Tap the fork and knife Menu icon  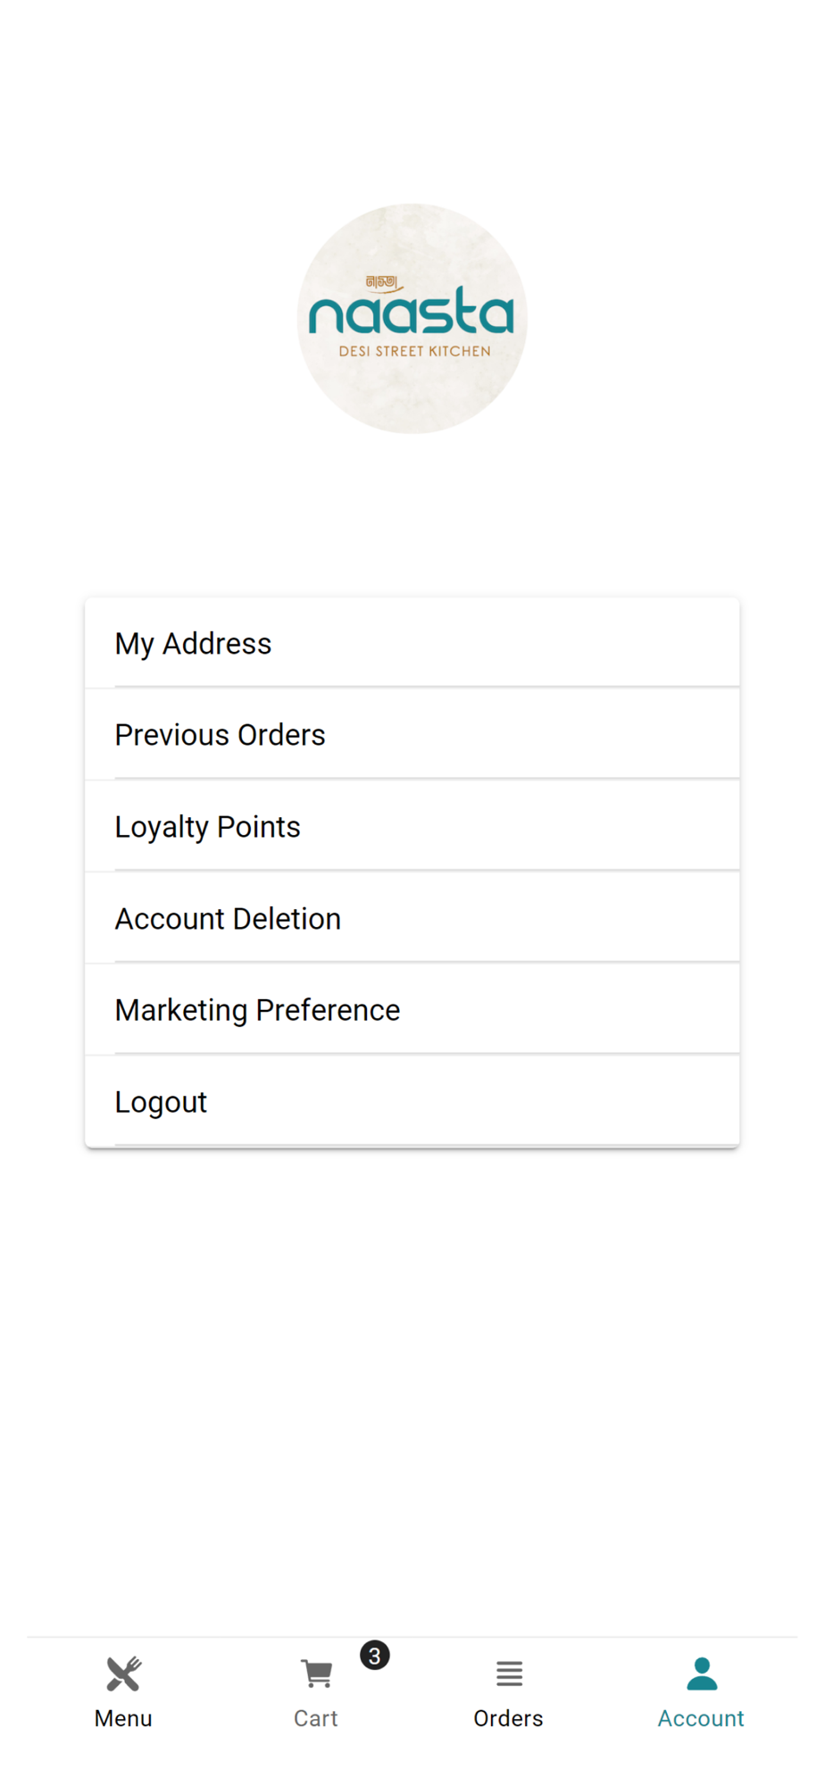tap(123, 1673)
